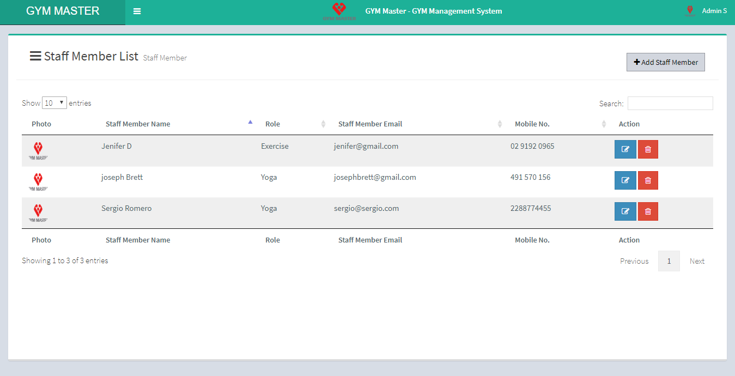
Task: Go to Next page of entries
Action: coord(697,261)
